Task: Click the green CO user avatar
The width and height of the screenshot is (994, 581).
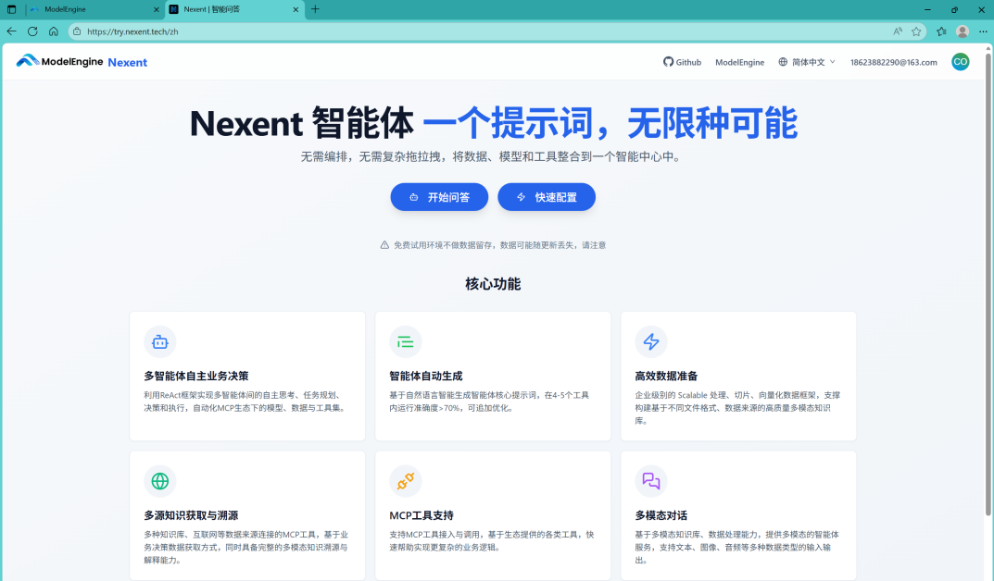Action: click(x=960, y=61)
